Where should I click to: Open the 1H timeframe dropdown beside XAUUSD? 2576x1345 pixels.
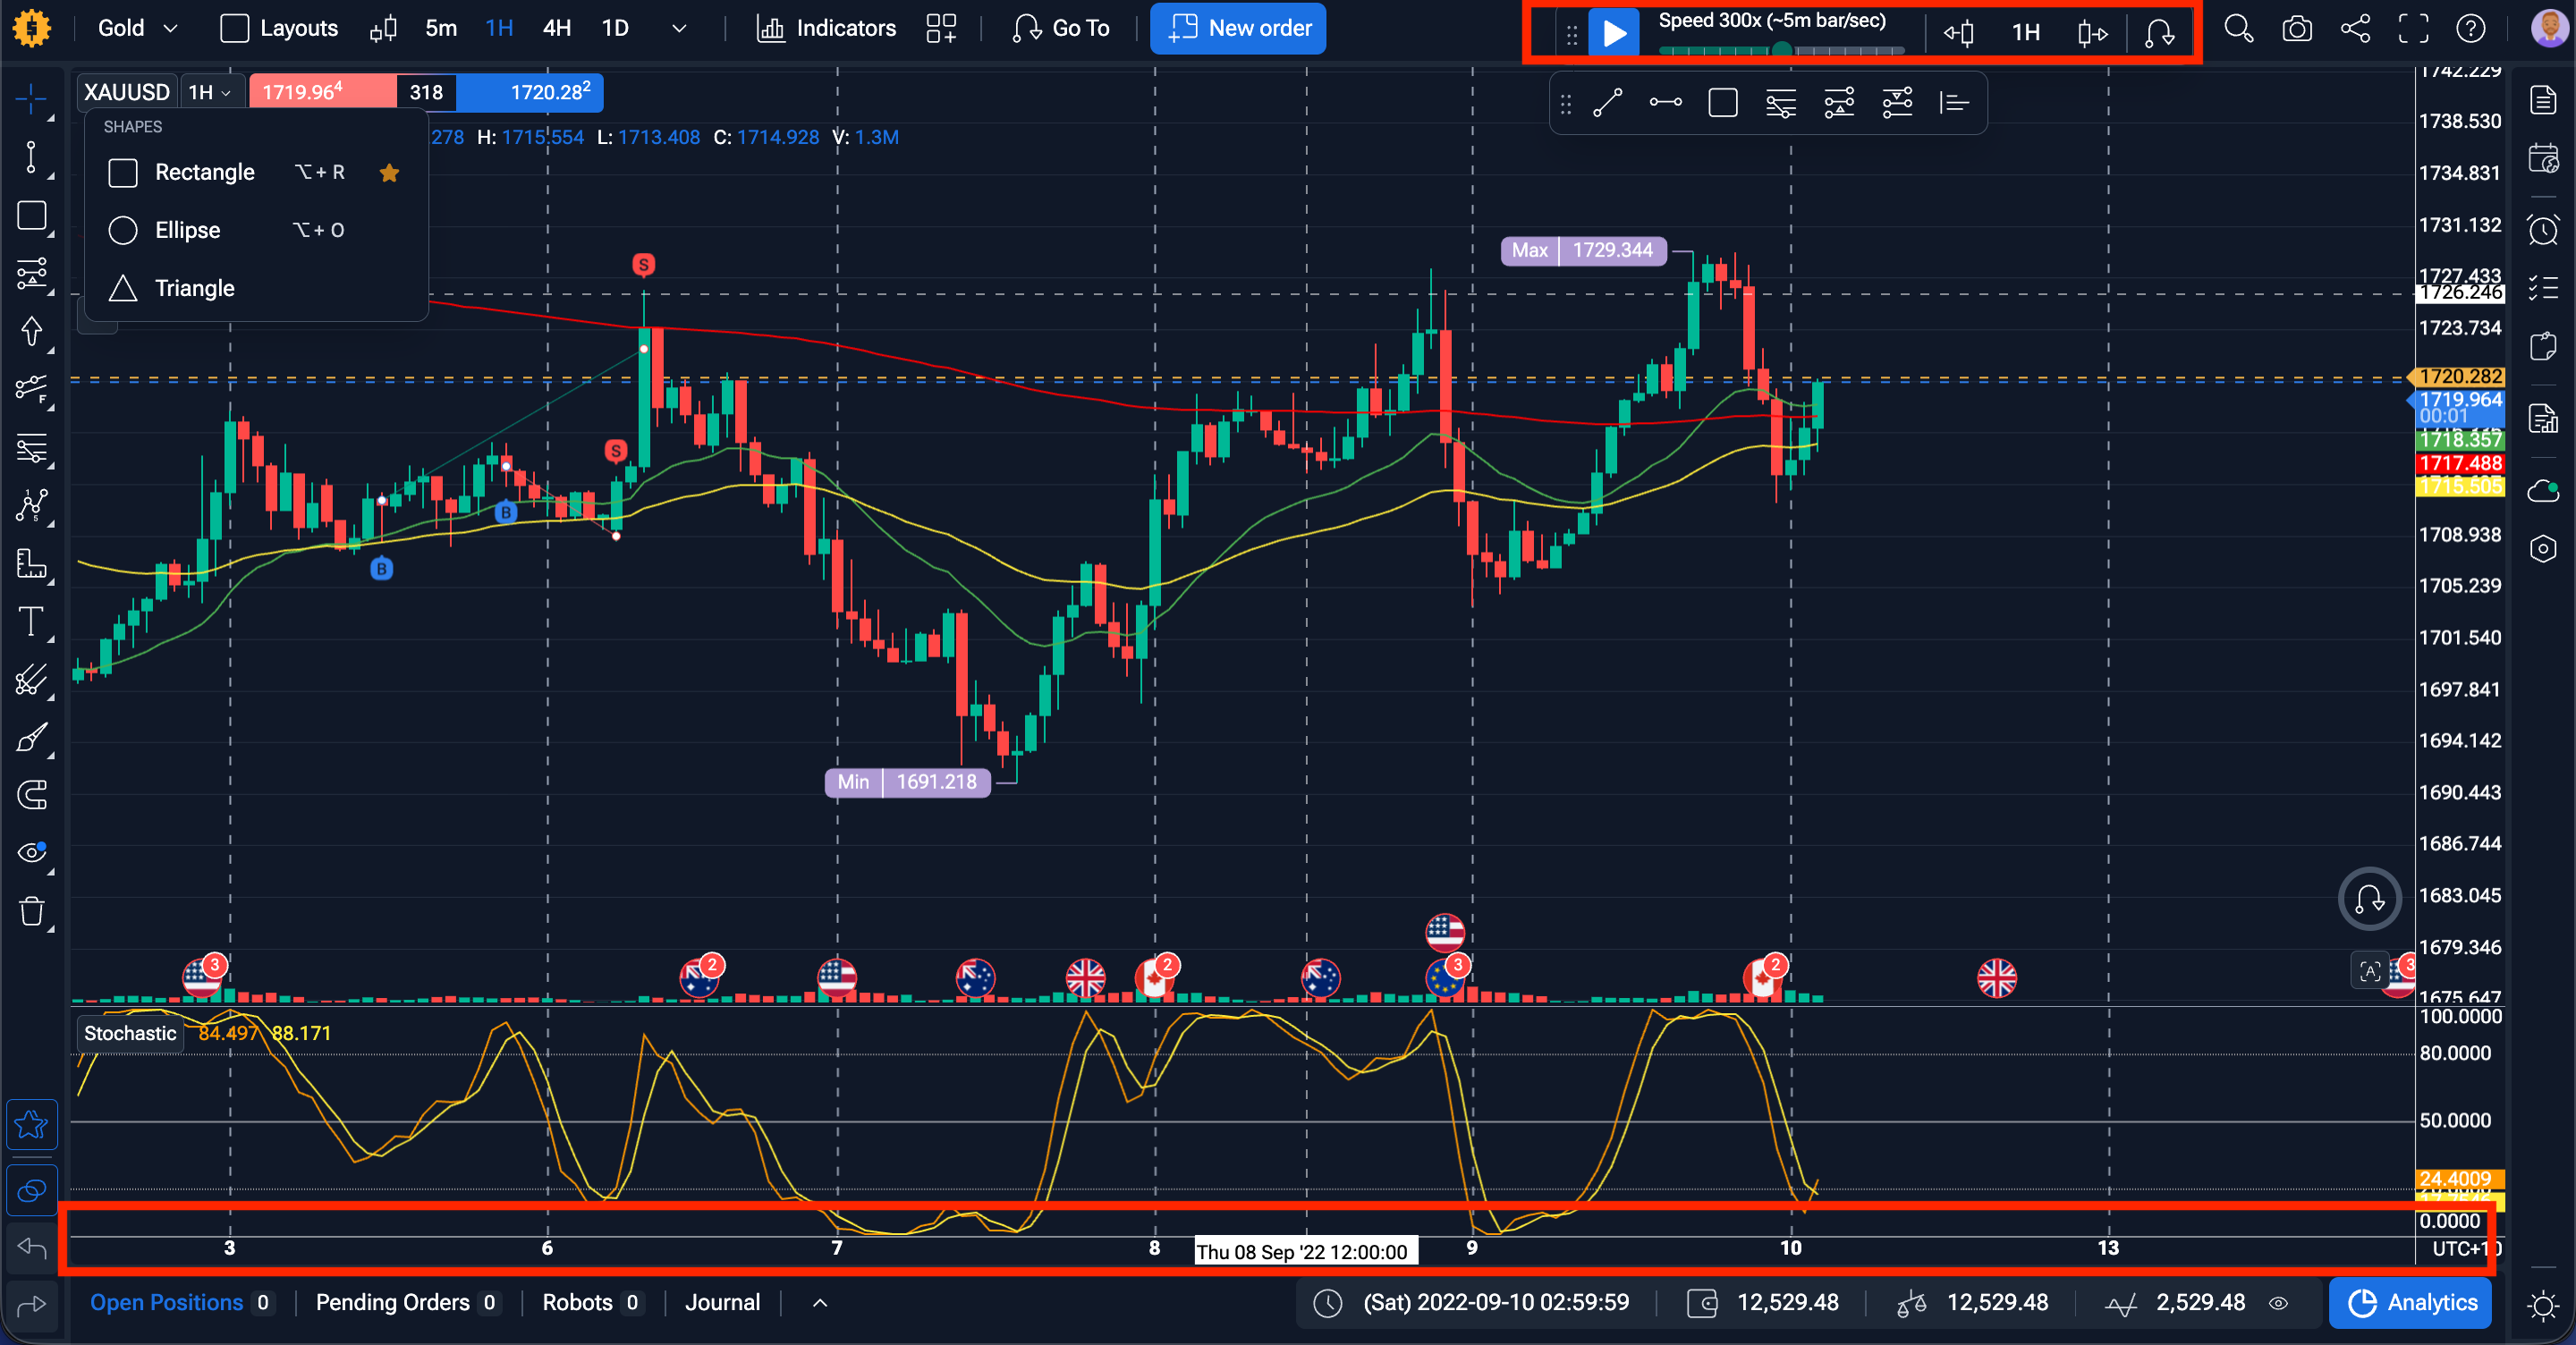[211, 92]
